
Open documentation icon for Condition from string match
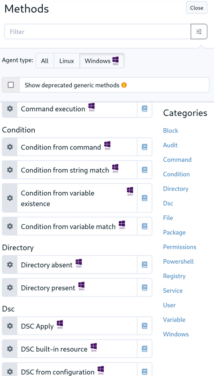click(x=145, y=170)
